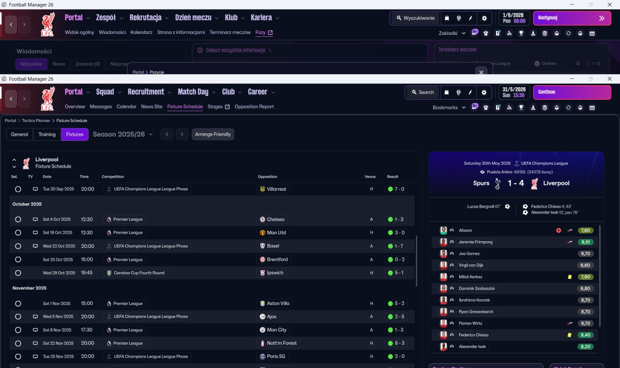The width and height of the screenshot is (620, 368).
Task: Open Wiadomości in the Polish window submenu
Action: [x=112, y=32]
